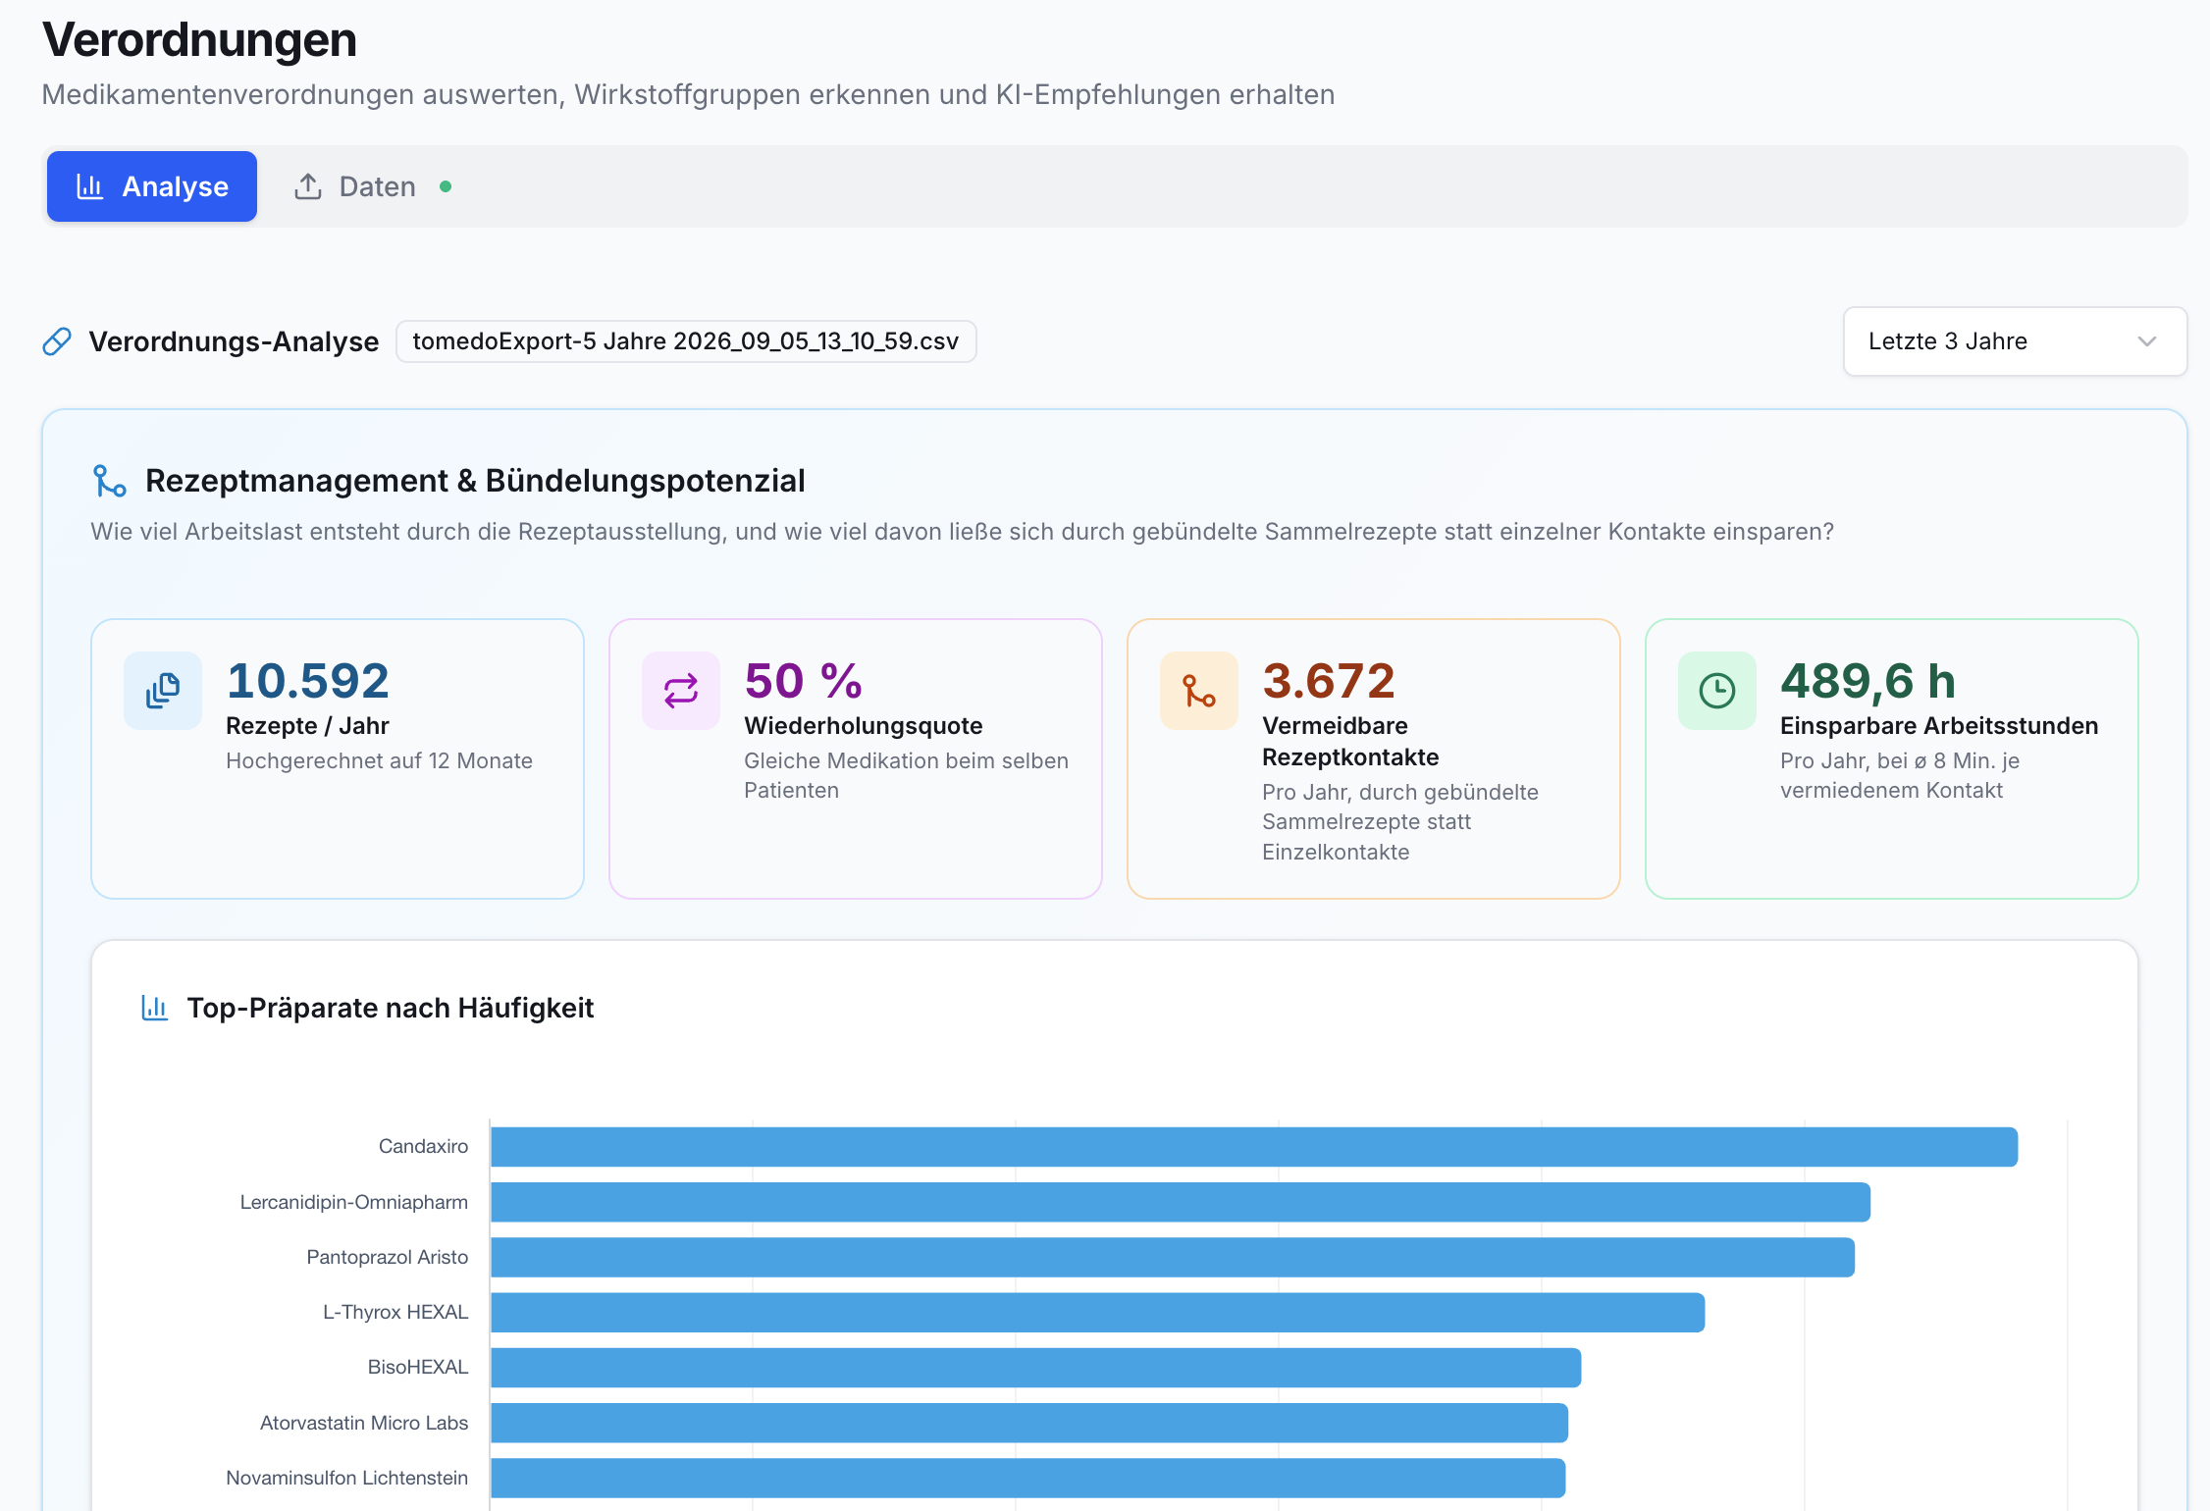Viewport: 2210px width, 1511px height.
Task: Click the pill icon beside Verordnungs-Analyse
Action: (57, 341)
